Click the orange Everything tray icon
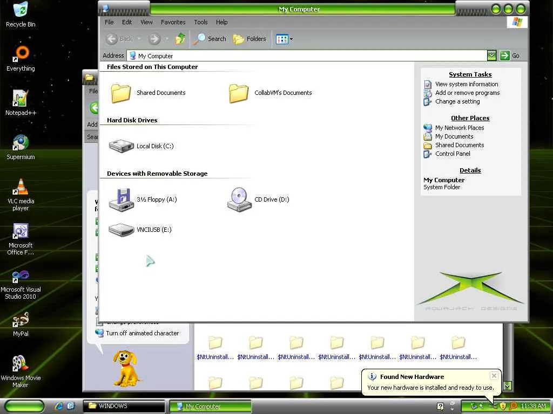The height and width of the screenshot is (414, 553). coord(514,406)
